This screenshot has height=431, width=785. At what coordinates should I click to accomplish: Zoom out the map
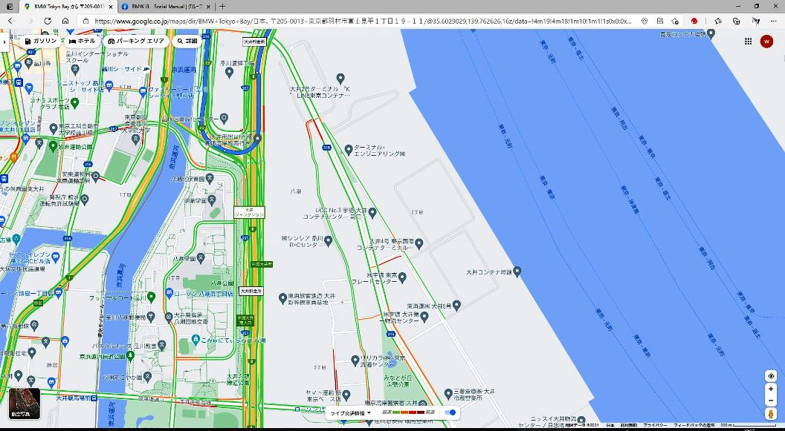pos(770,401)
